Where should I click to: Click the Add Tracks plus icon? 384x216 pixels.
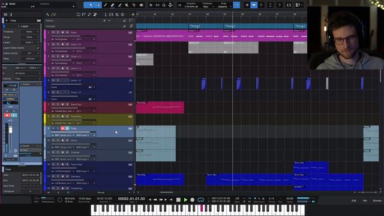[133, 14]
